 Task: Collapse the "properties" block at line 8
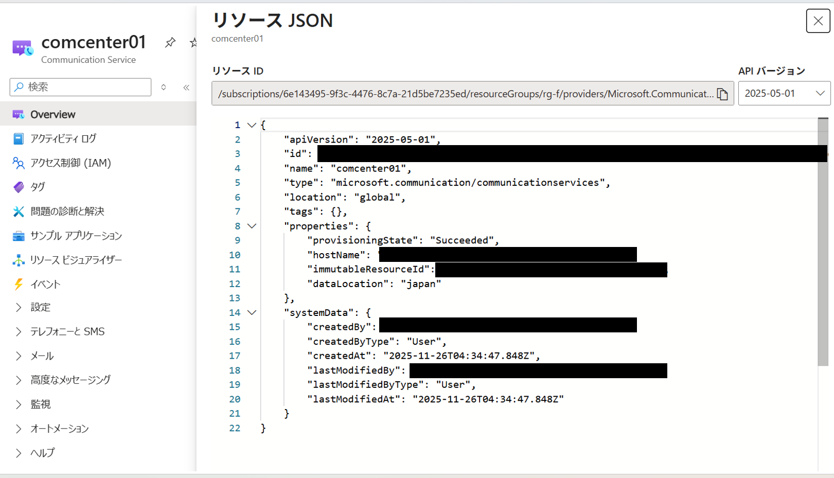[252, 226]
